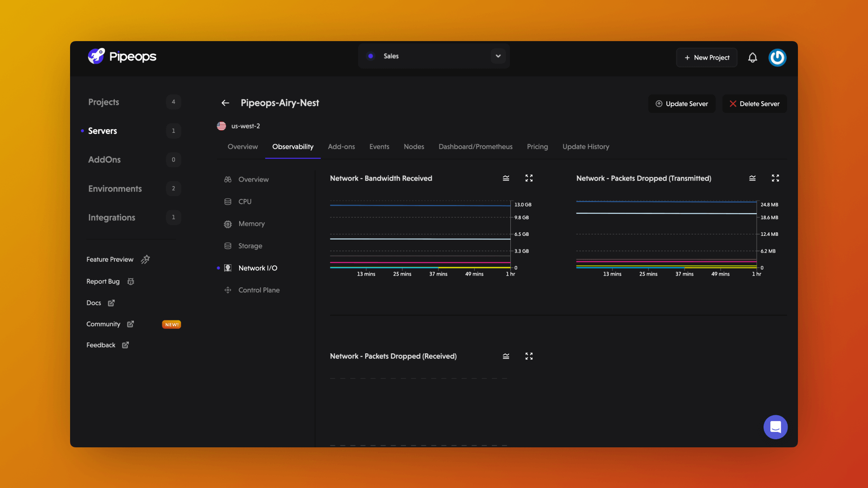
Task: Open the notifications bell
Action: (752, 58)
